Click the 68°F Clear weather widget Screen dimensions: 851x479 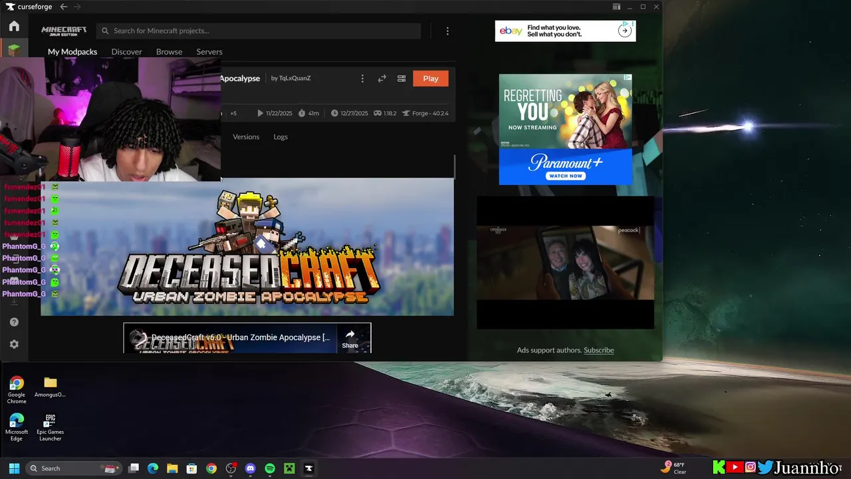tap(673, 468)
